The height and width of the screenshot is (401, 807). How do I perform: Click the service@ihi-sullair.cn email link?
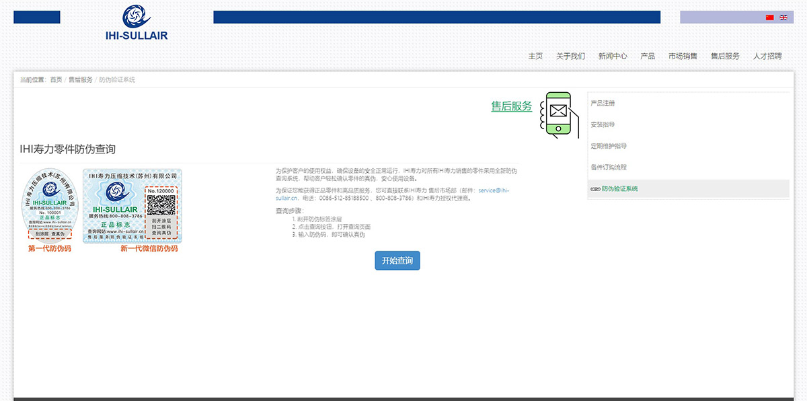click(392, 194)
